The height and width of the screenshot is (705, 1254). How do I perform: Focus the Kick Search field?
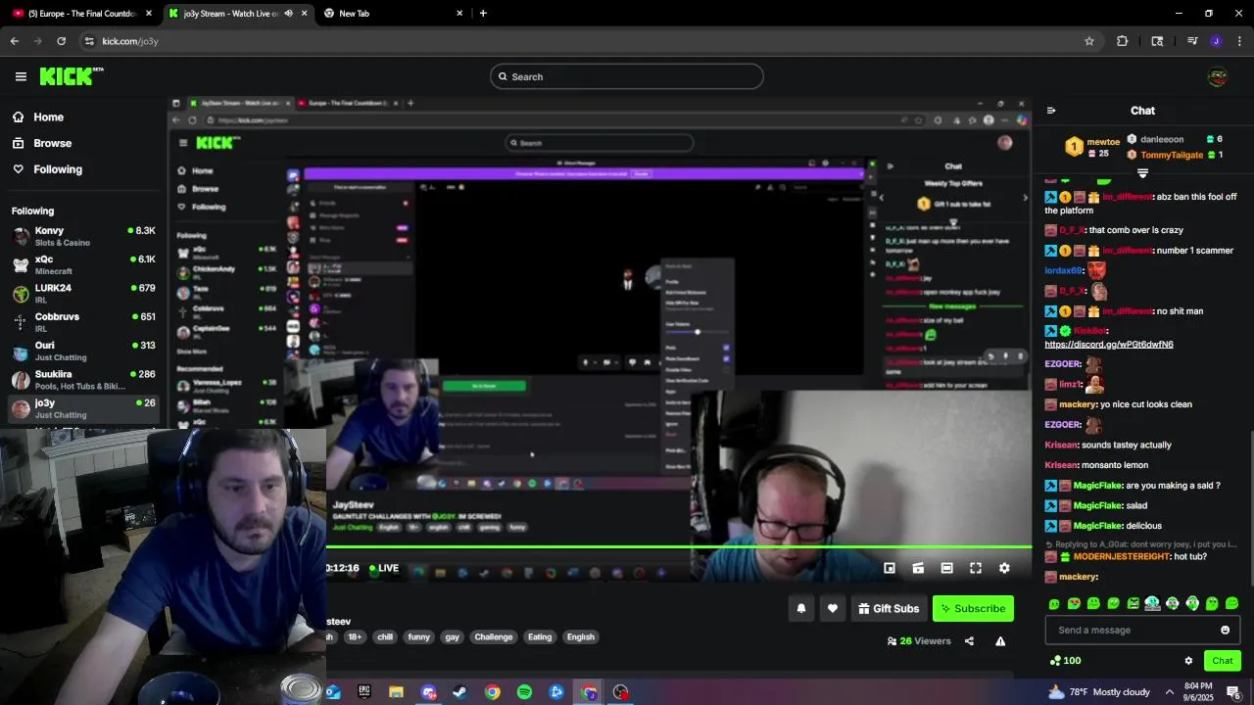point(627,76)
